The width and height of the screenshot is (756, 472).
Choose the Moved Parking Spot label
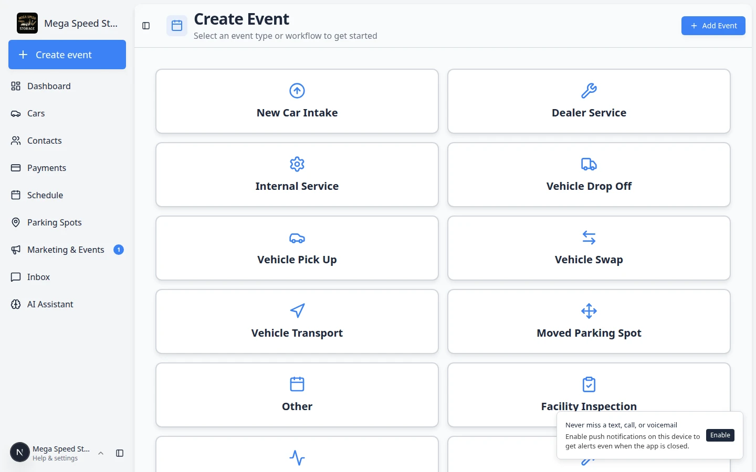coord(589,333)
